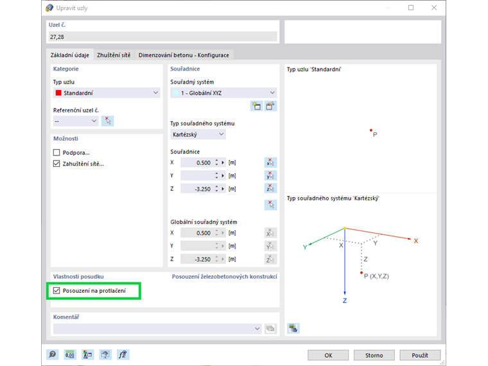488x366 pixels.
Task: Pick X coordinate graphically icon
Action: click(x=270, y=162)
